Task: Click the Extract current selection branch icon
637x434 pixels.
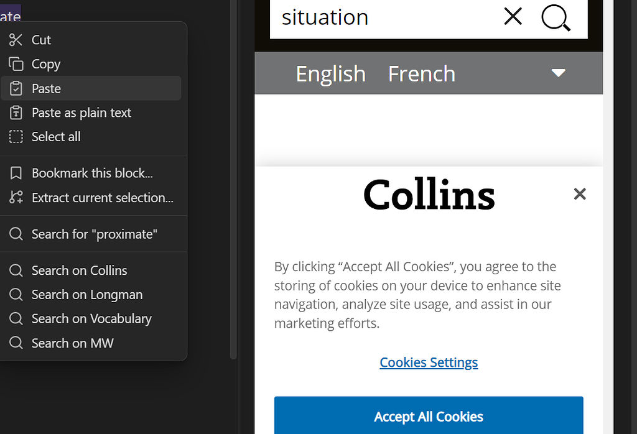Action: [16, 198]
